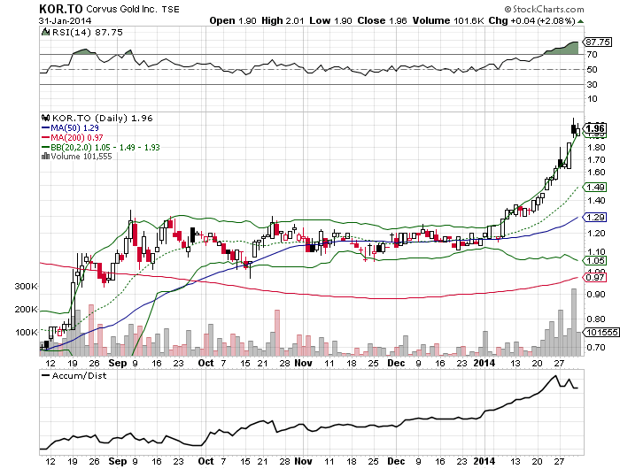Click the Accum/Dist line peak near 27
The image size is (620, 469).
click(x=555, y=376)
